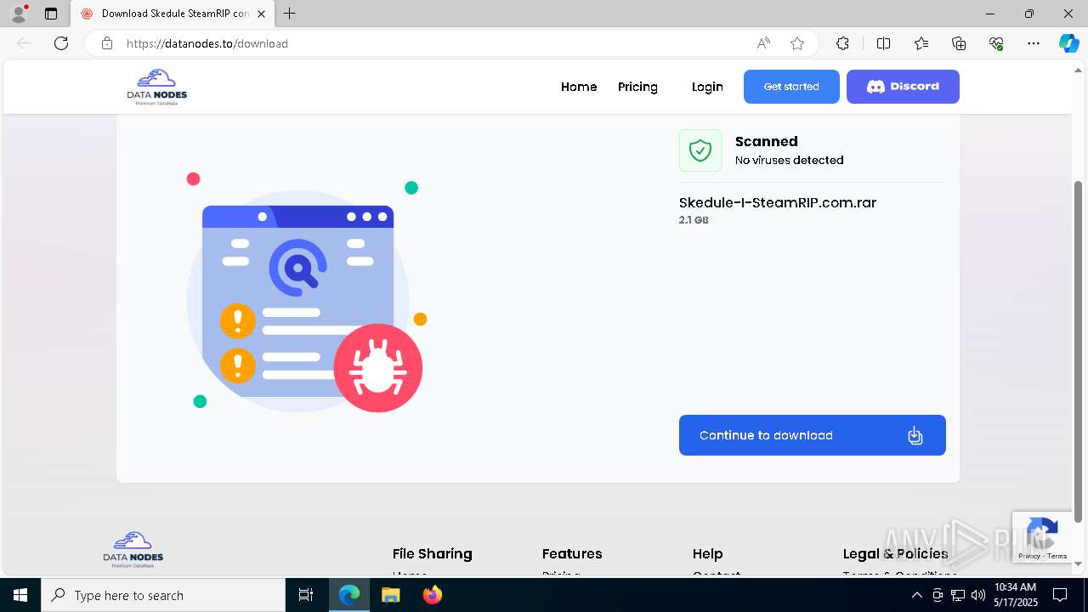Open the tab actions menu icon

[x=51, y=14]
